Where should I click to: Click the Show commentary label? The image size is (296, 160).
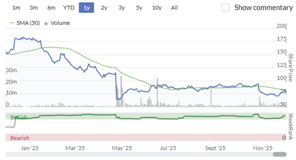pos(264,8)
